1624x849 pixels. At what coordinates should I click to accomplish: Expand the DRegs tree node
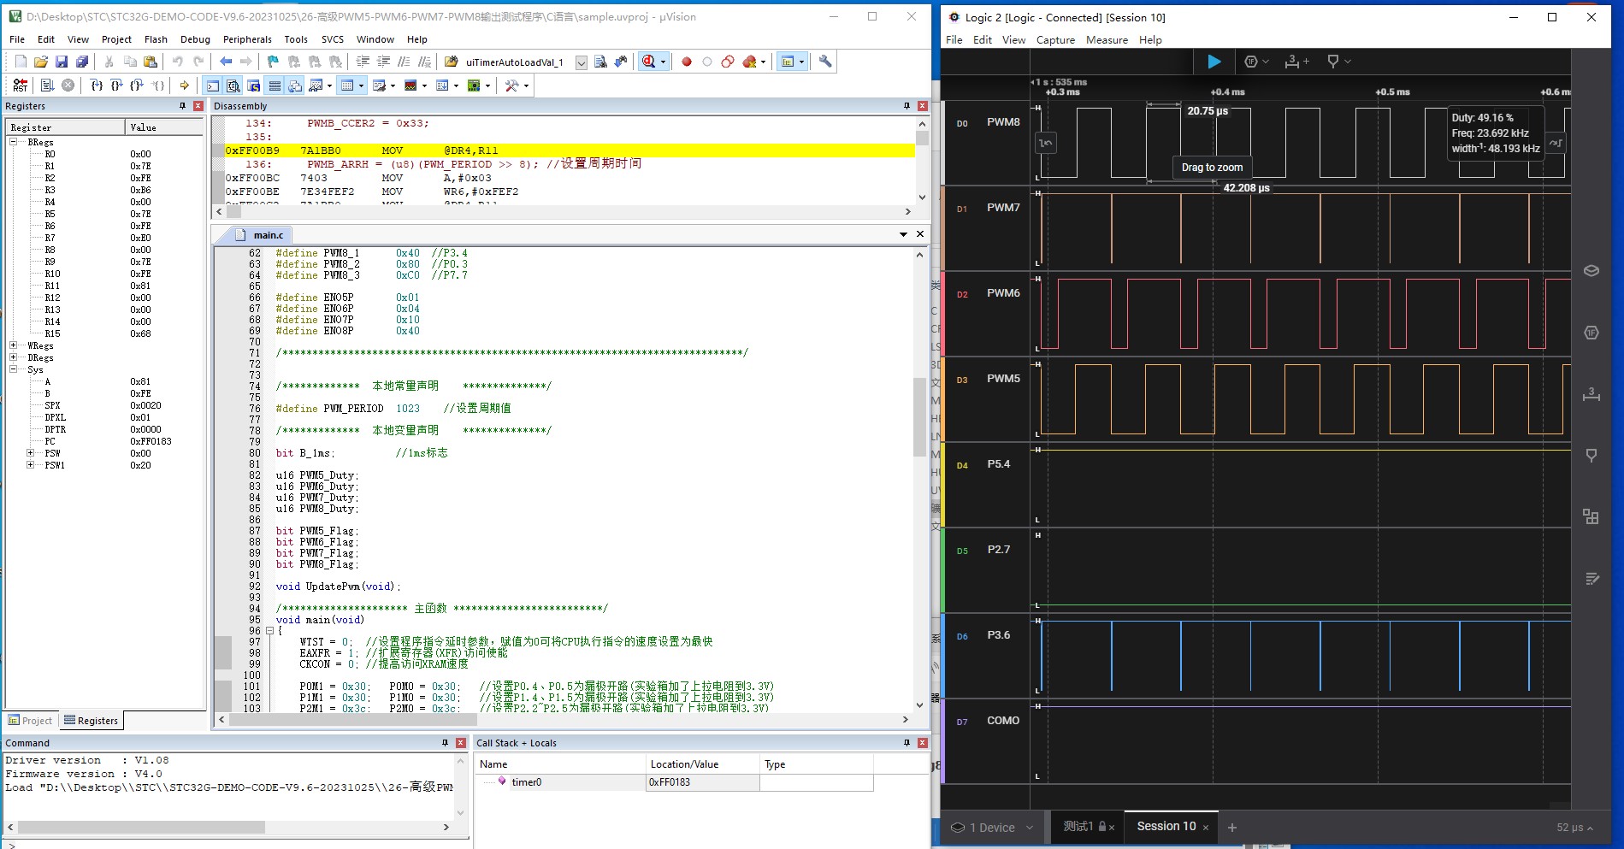pyautogui.click(x=14, y=357)
